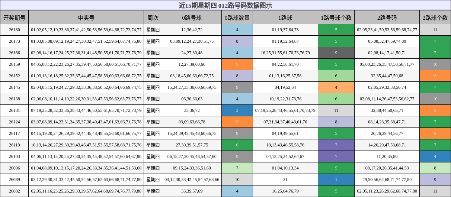The height and width of the screenshot is (197, 451).
Task: Click blue count 1 in row 26089
Action: click(336, 180)
